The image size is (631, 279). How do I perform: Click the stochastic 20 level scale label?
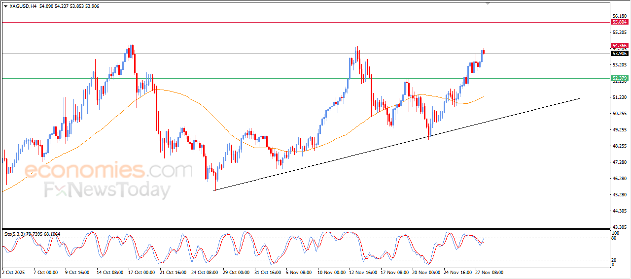click(614, 260)
